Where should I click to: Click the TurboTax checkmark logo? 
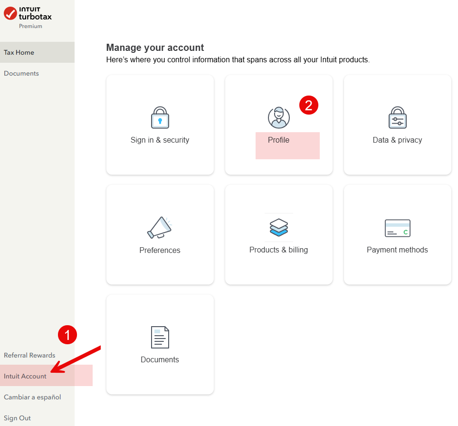tap(10, 13)
